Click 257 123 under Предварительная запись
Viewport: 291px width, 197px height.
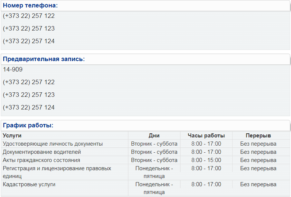(x=29, y=95)
